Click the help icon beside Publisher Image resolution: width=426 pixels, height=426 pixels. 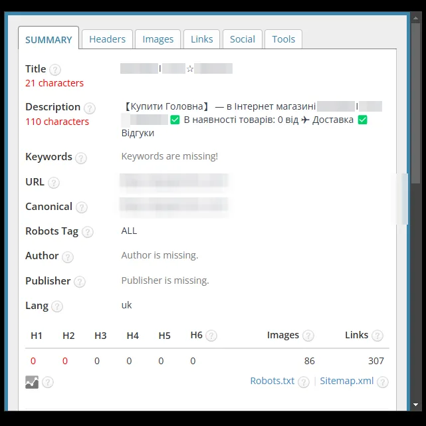[80, 282]
